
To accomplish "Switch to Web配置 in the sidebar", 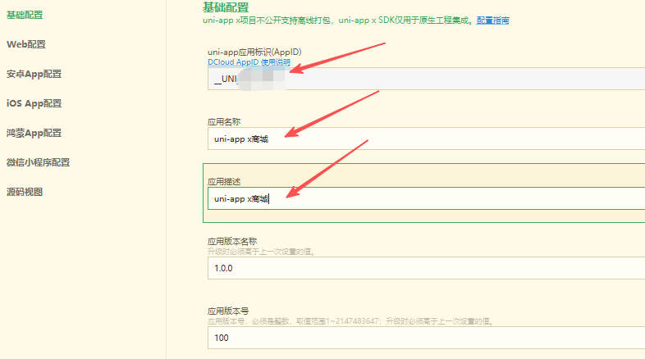I will 26,44.
